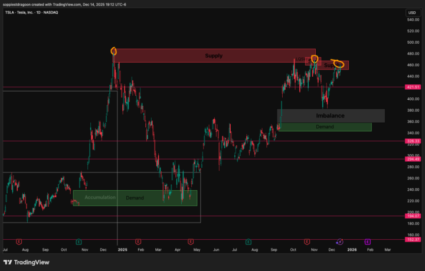Select the 294.49 price line label
The height and width of the screenshot is (271, 425).
(x=413, y=159)
